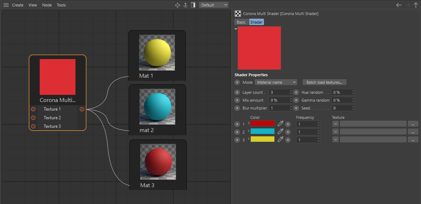Click the Corona Multi Shader checker icon

(238, 14)
